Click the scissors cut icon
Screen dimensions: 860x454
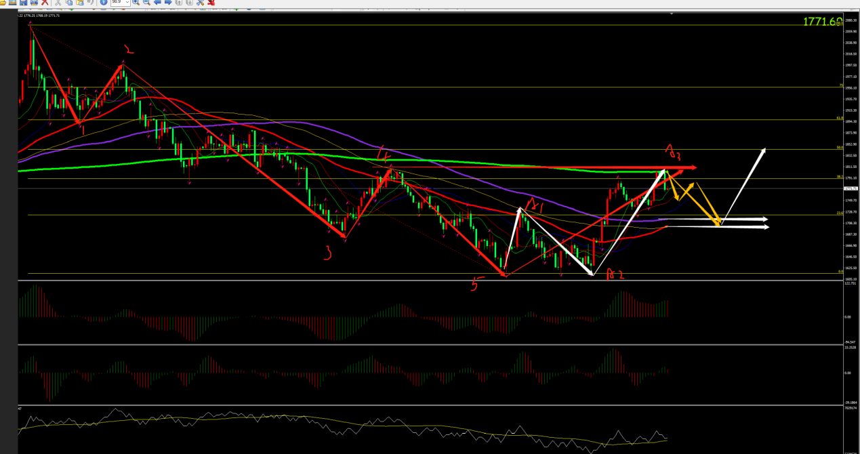[x=58, y=2]
